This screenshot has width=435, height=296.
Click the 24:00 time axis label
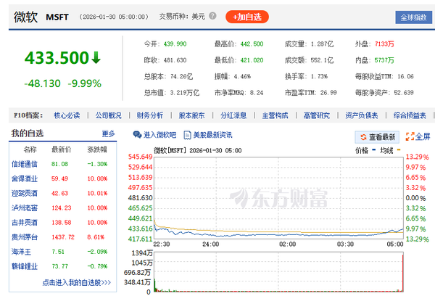210,244
